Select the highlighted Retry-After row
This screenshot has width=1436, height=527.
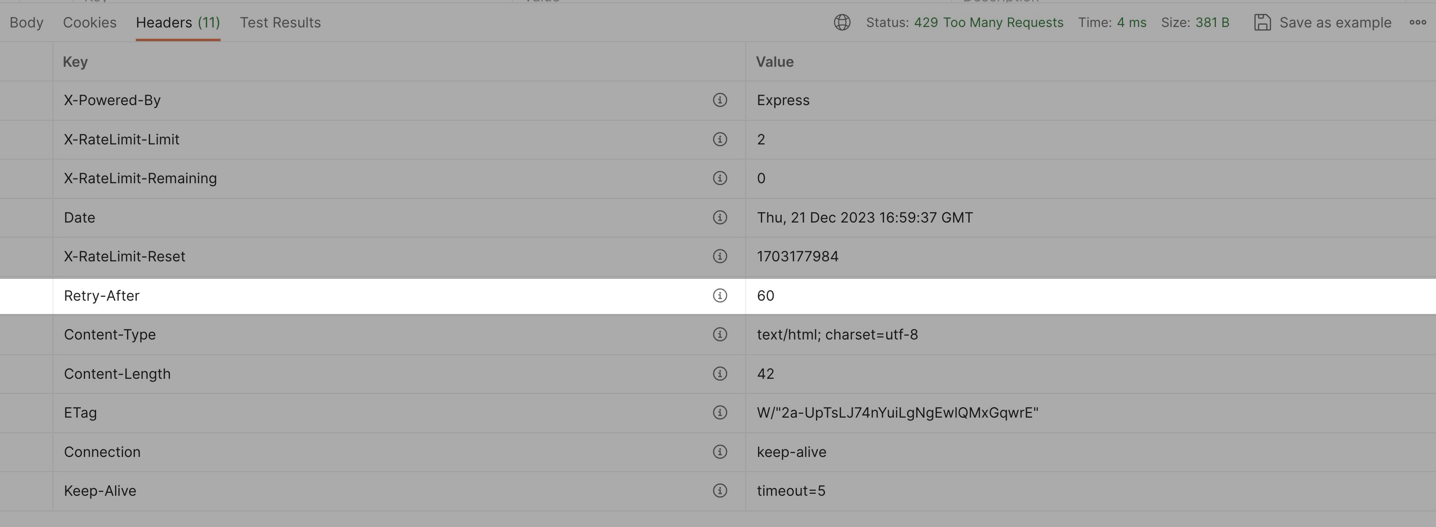click(x=390, y=296)
